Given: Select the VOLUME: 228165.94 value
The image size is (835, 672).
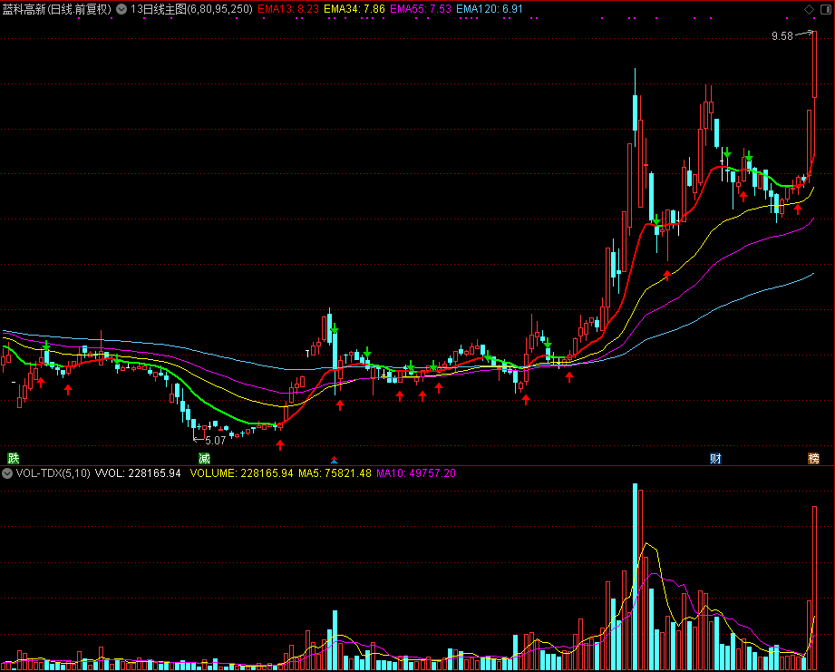Looking at the screenshot, I should point(241,473).
